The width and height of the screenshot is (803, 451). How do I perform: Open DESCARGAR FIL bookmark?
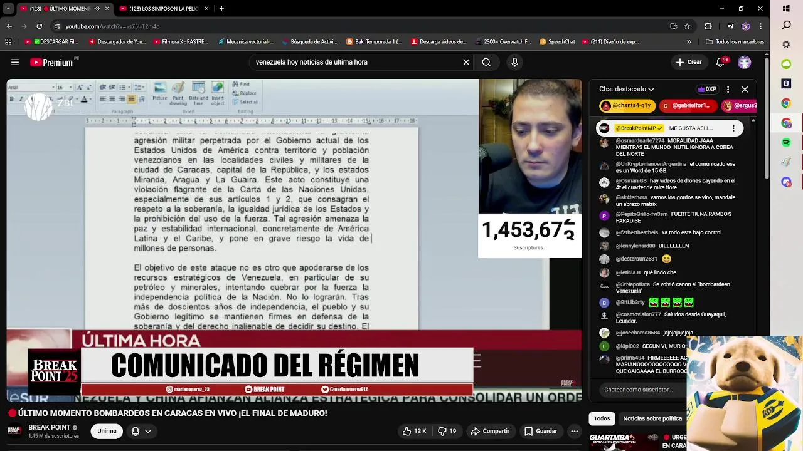[52, 42]
